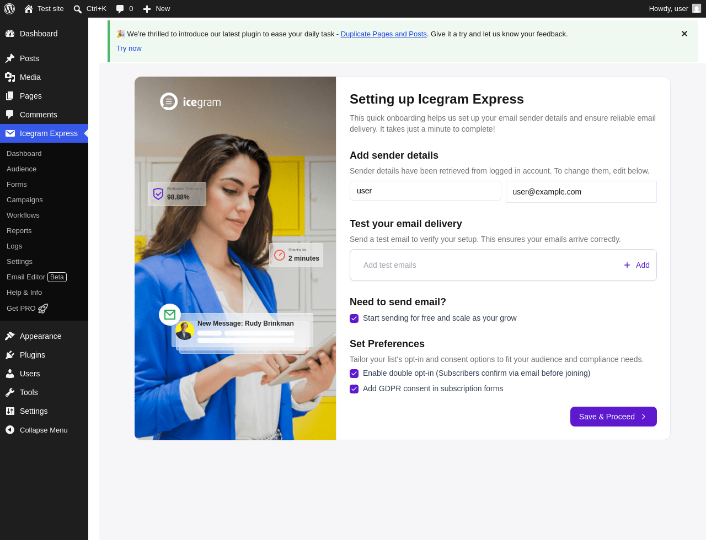Open Posts menu
This screenshot has height=540, width=706.
pyautogui.click(x=44, y=58)
